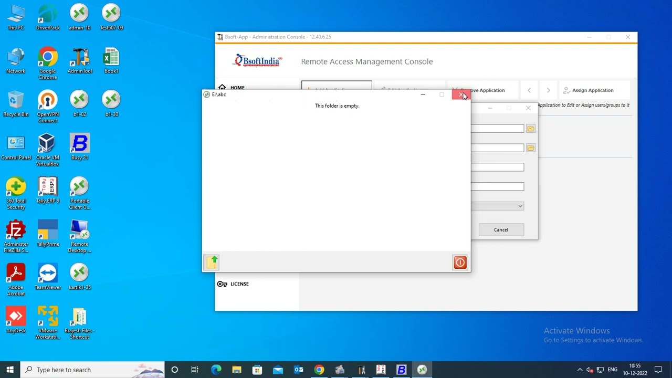
Task: Open the Windows Start menu
Action: pyautogui.click(x=10, y=370)
